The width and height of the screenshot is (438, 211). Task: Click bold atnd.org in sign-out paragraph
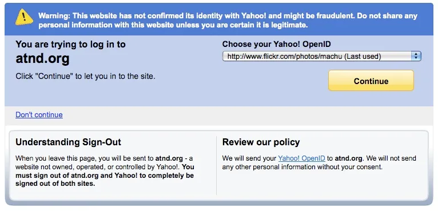pyautogui.click(x=169, y=158)
